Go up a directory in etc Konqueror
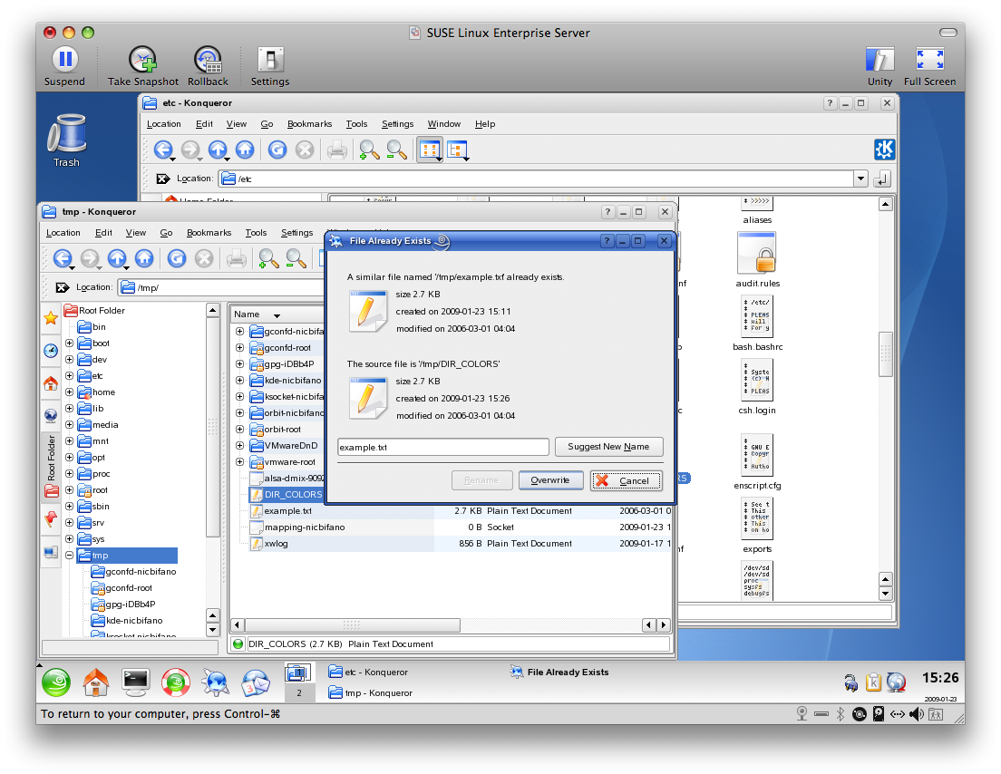The height and width of the screenshot is (774, 1001). [x=218, y=150]
